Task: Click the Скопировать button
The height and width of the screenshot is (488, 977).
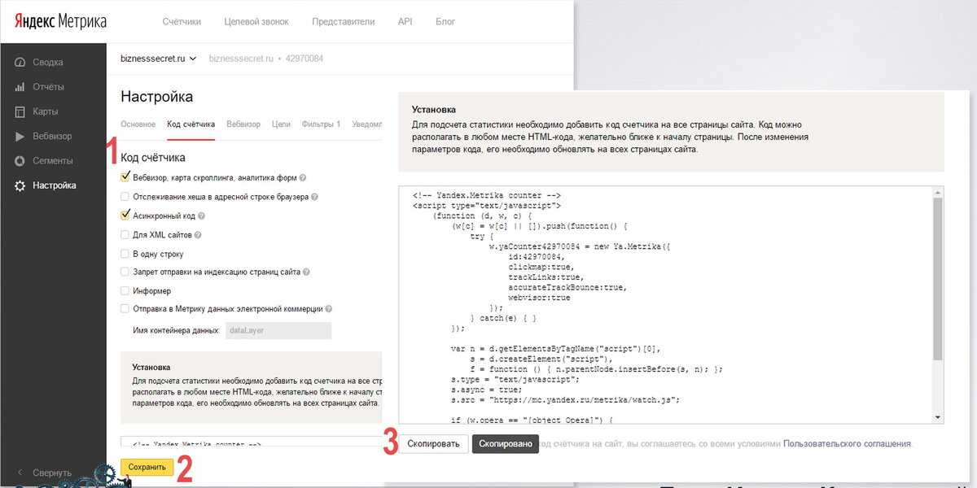Action: click(434, 444)
